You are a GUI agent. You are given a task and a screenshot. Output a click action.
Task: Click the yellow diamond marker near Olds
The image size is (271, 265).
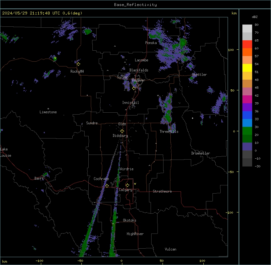click(122, 131)
